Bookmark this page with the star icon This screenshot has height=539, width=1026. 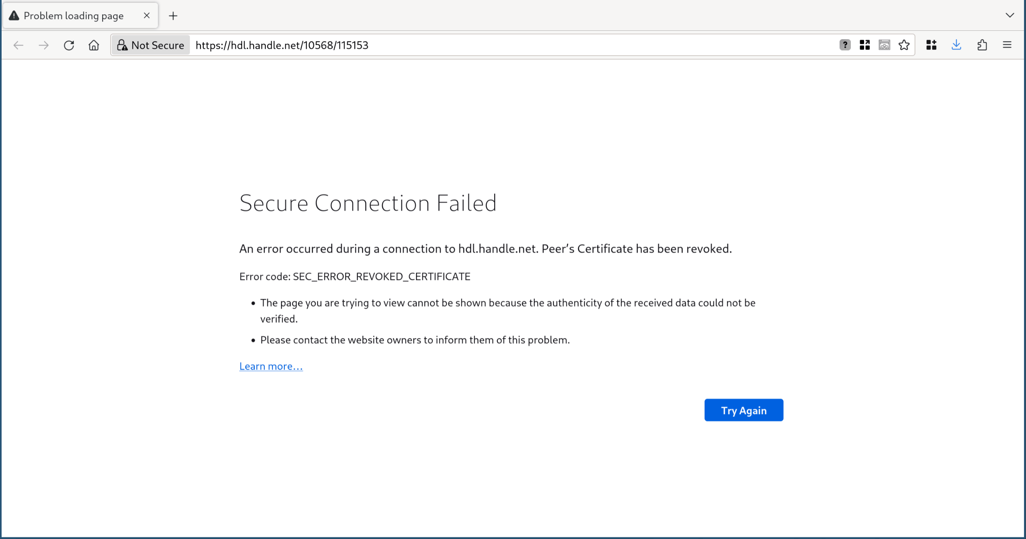[x=904, y=45]
